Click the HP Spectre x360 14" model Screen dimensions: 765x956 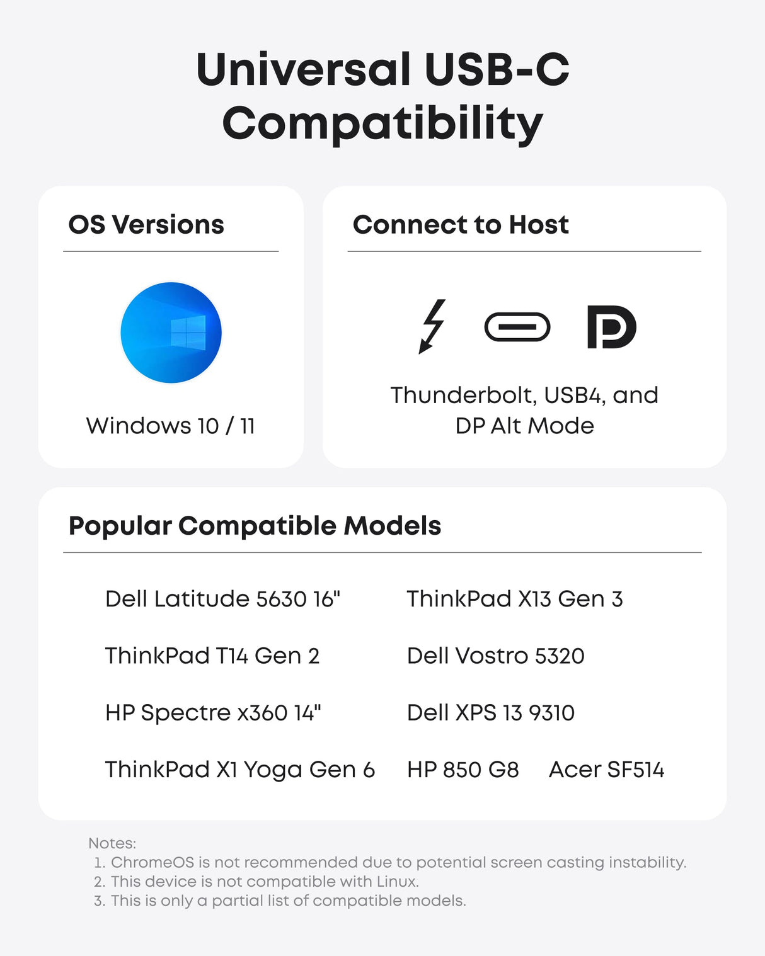point(213,713)
